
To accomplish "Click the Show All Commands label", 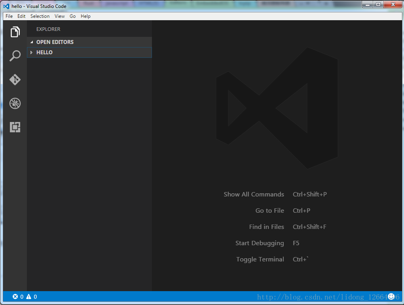I will [254, 194].
